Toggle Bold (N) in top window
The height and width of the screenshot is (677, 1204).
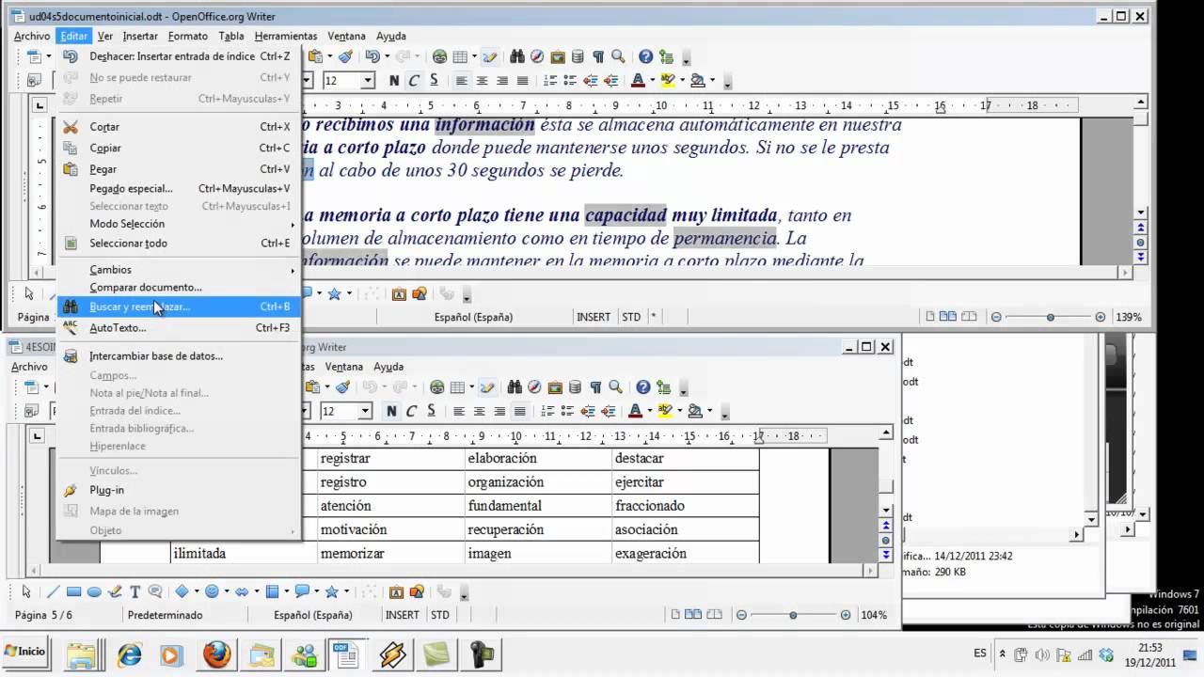coord(393,81)
